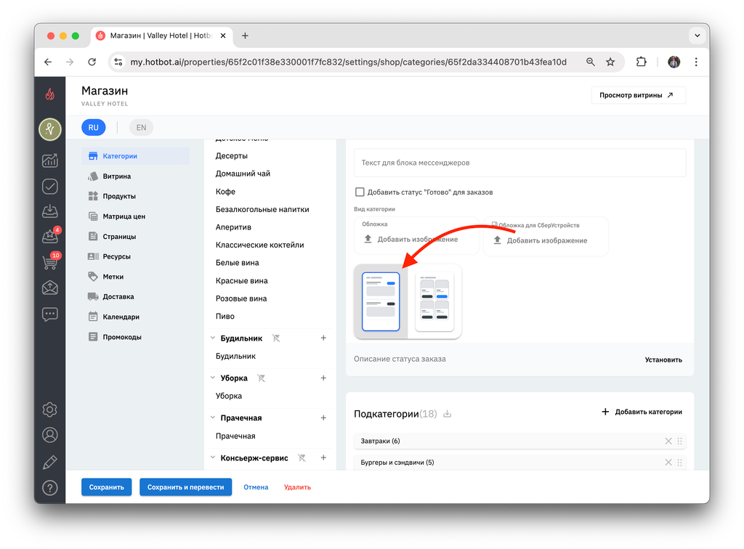744x549 pixels.
Task: Add a subcategory to Прачечная with plus
Action: [323, 418]
